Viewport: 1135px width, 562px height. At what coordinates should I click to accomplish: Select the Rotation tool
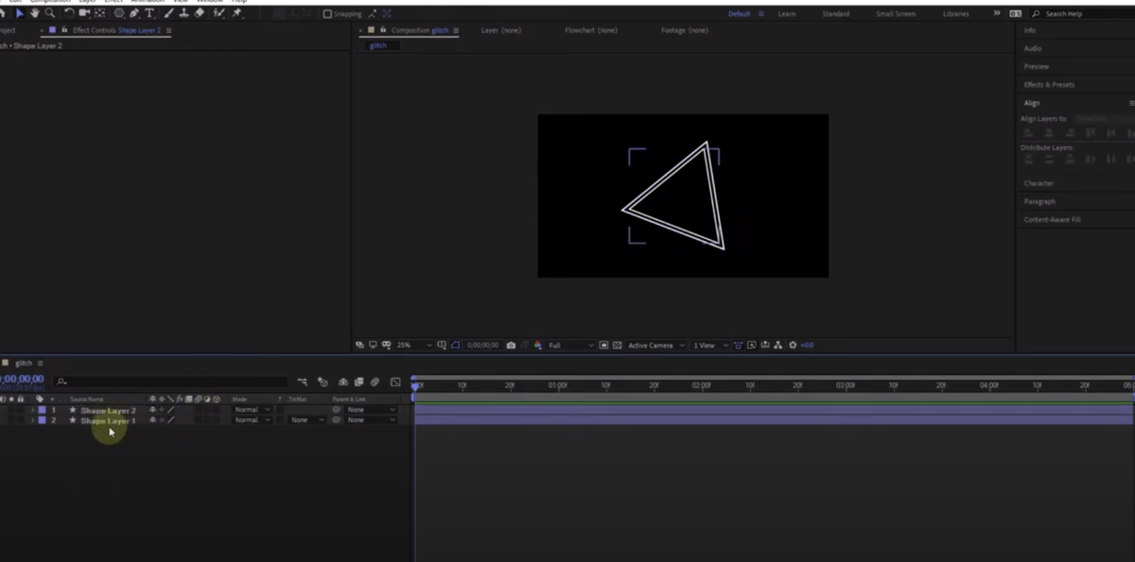(x=69, y=13)
